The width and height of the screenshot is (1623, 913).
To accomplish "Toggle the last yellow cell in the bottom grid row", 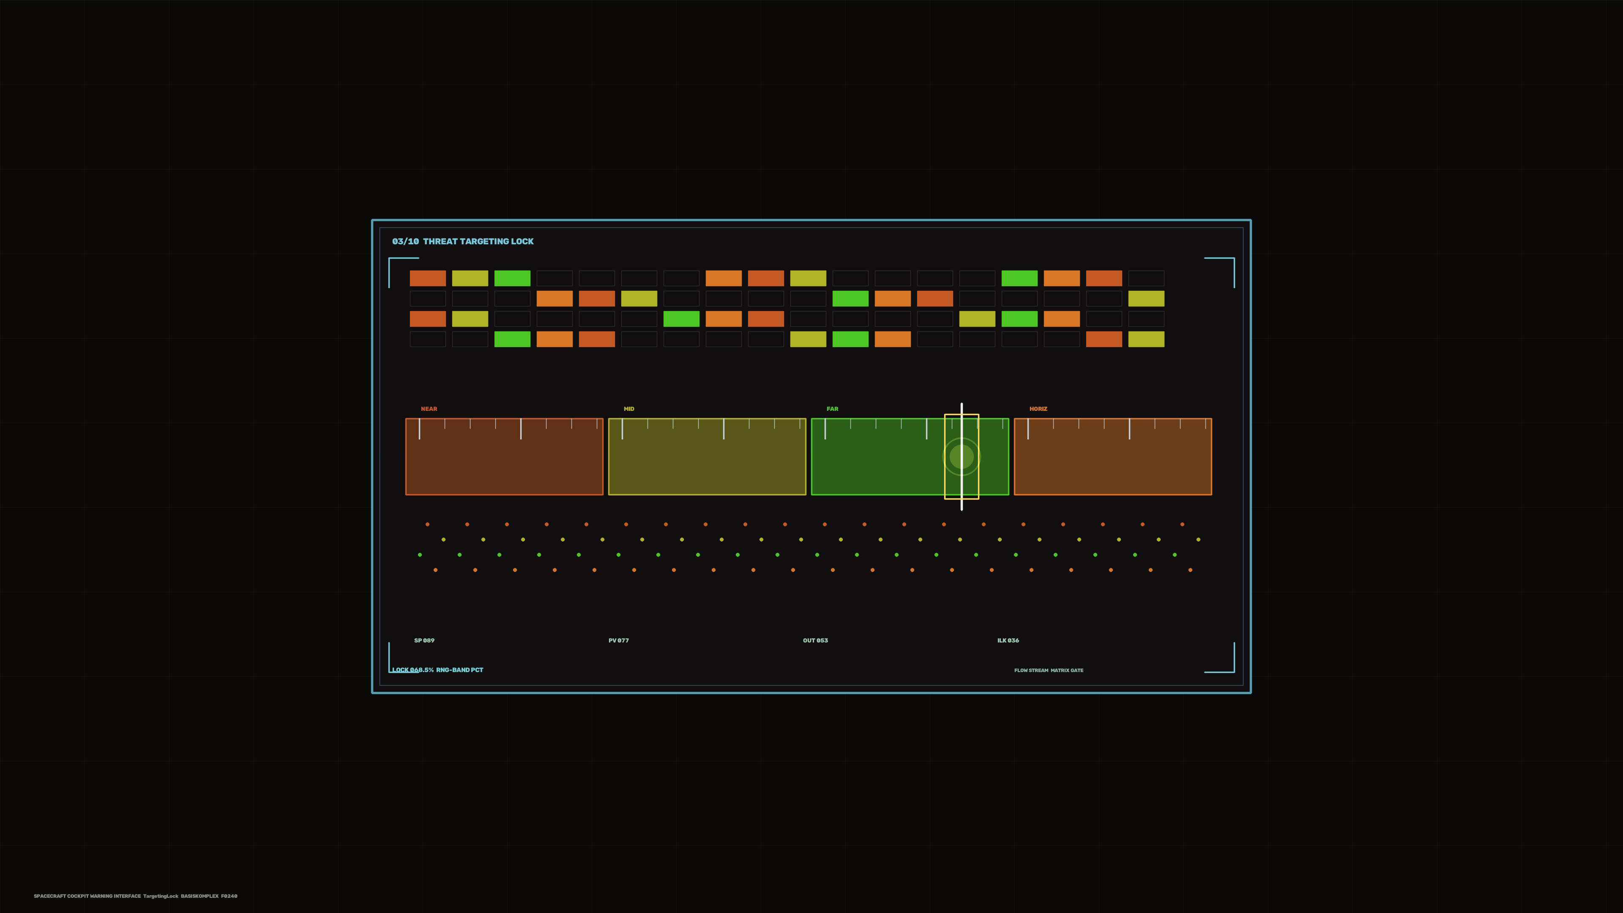I will click(x=1146, y=339).
